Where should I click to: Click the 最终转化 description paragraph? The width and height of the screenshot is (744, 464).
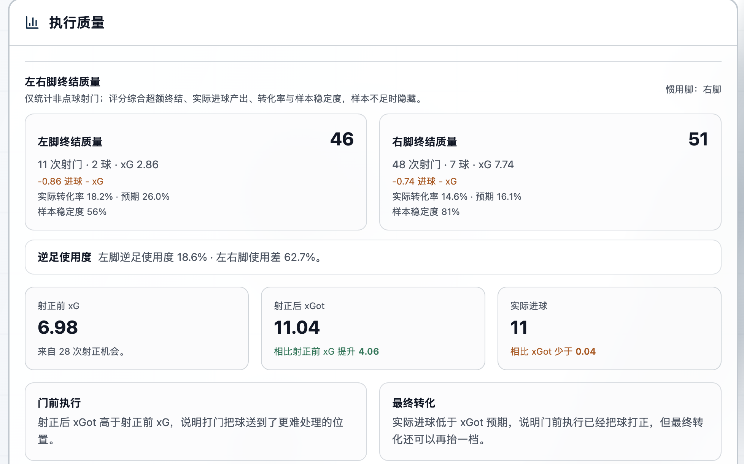(x=548, y=431)
